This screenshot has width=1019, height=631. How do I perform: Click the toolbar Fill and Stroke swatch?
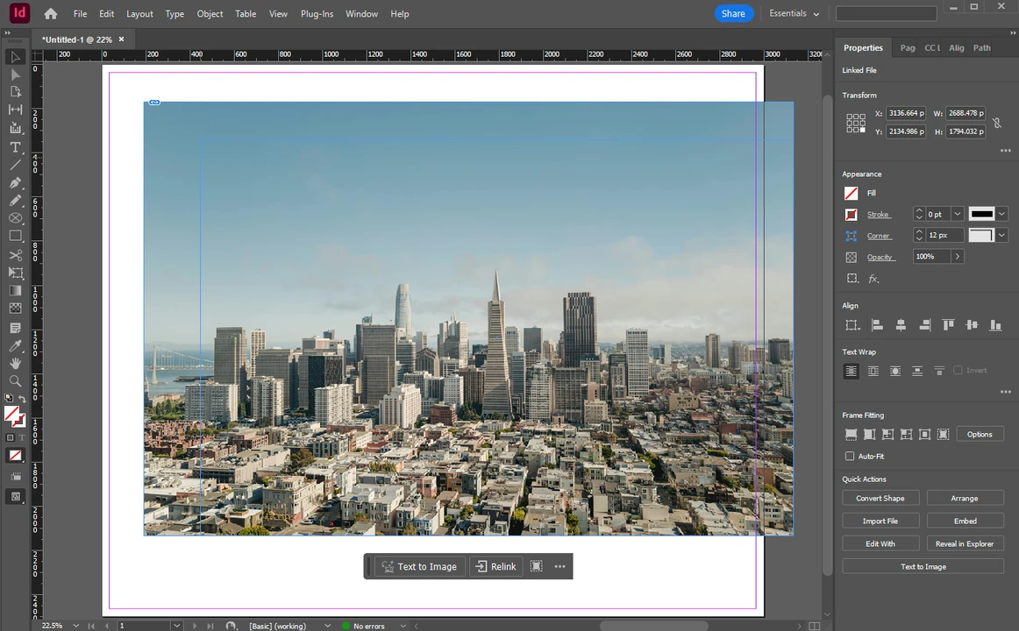(x=14, y=415)
